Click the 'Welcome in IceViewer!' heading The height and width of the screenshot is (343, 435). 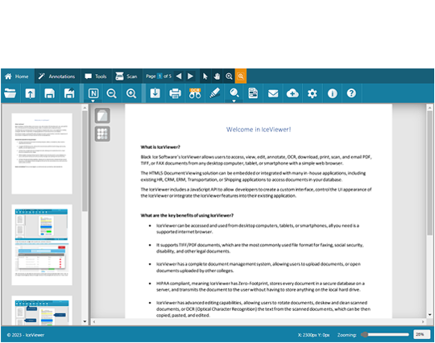tap(259, 130)
